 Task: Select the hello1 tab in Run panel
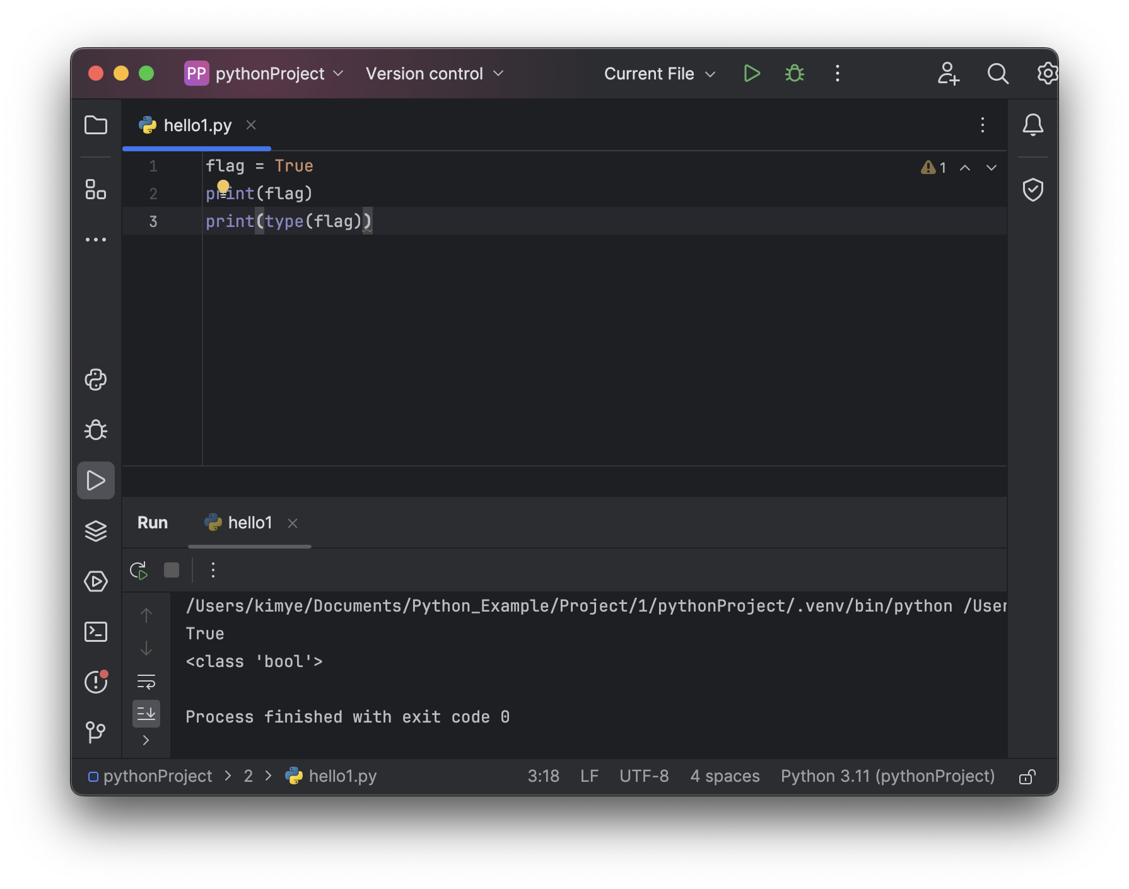coord(250,523)
